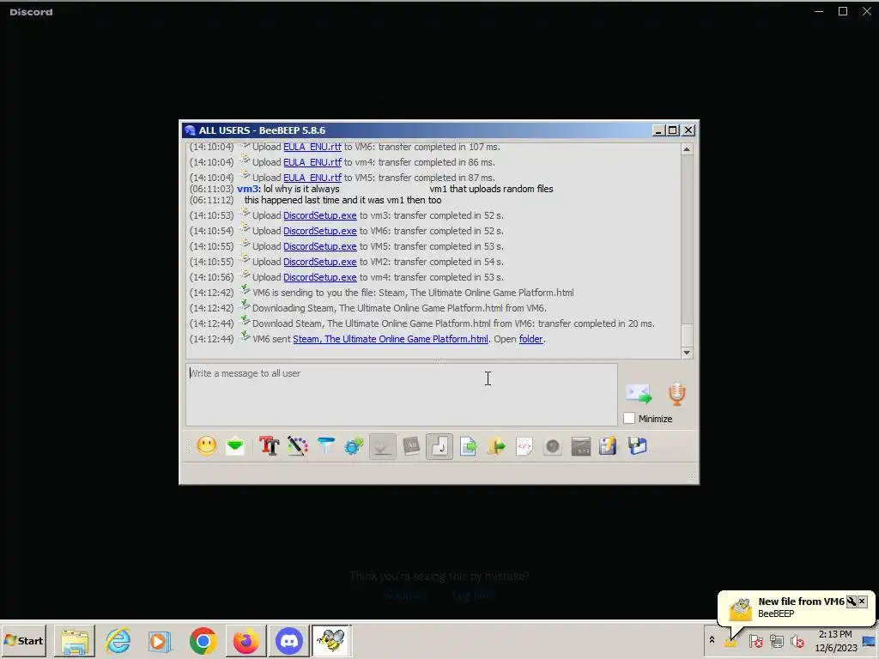Launch Internet Explorer from taskbar
879x659 pixels.
coord(118,640)
